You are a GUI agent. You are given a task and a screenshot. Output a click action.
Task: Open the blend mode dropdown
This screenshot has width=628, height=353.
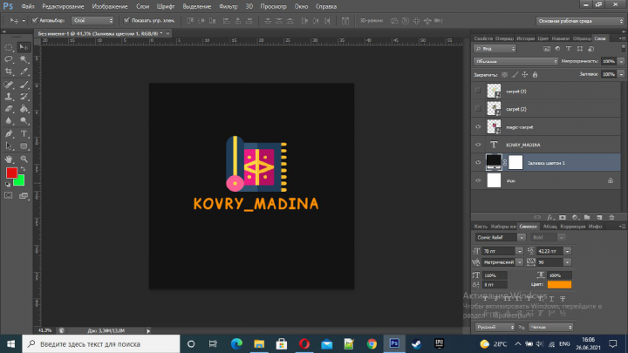pos(515,61)
